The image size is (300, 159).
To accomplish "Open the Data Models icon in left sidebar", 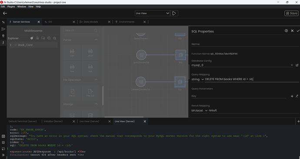I will point(3,29).
